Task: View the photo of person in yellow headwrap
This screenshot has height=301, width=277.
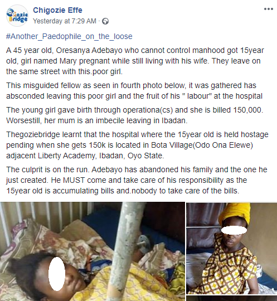Action: pyautogui.click(x=232, y=249)
